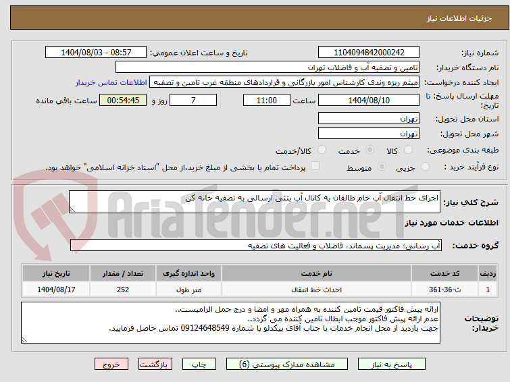The image size is (510, 382).
Task: Click the متر طول unit cell
Action: click(188, 290)
